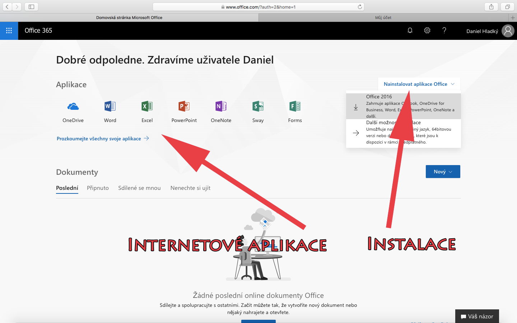Launch the Excel online app

(x=147, y=112)
